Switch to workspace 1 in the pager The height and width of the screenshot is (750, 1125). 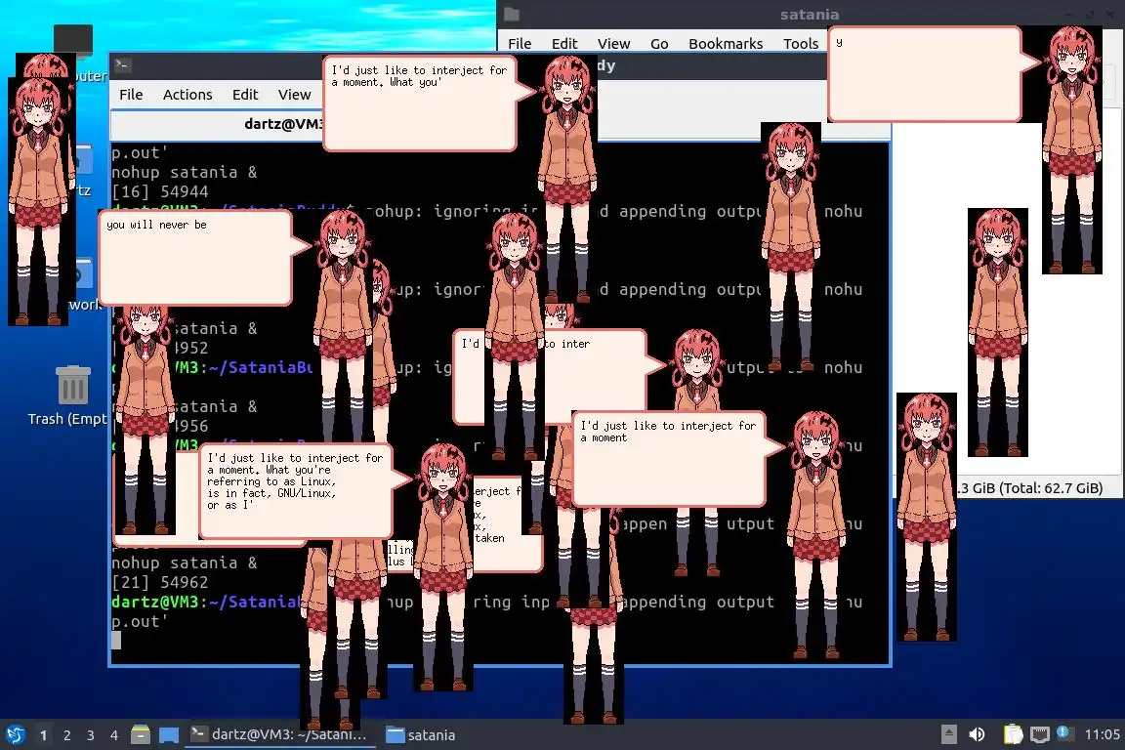(43, 735)
